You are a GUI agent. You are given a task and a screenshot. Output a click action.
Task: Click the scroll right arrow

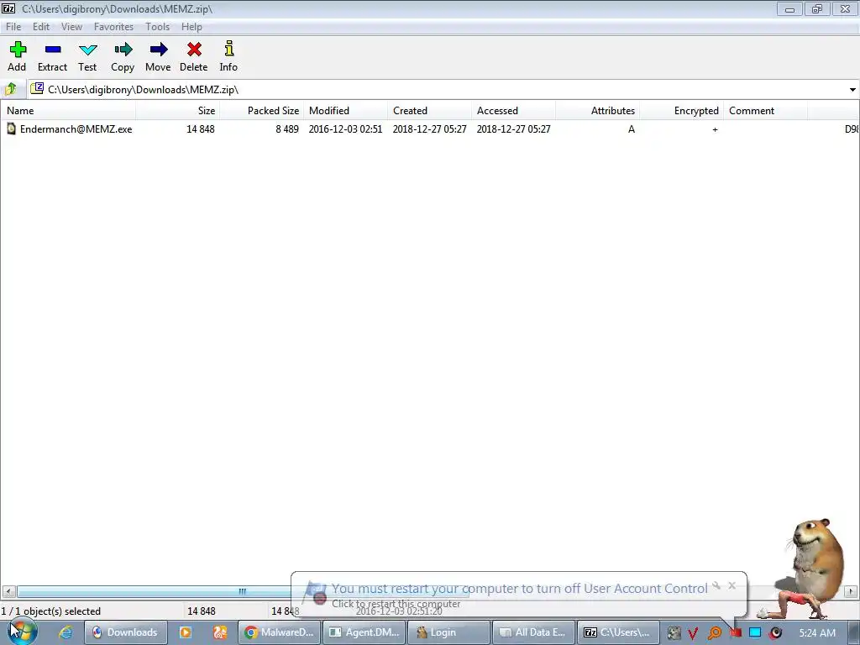coord(851,591)
